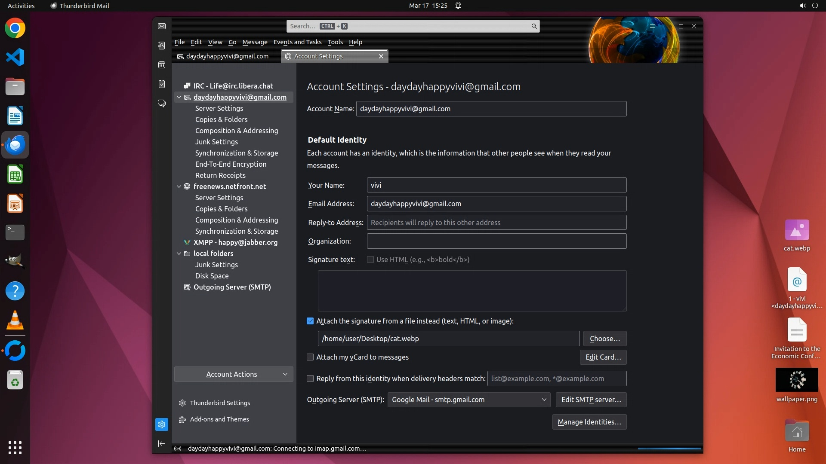Switch to daydayhappyvivi@gmail.com mail tab
This screenshot has width=826, height=464.
227,56
